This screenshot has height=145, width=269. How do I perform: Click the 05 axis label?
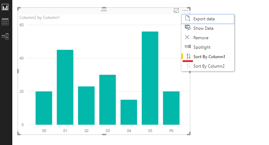coord(150,131)
